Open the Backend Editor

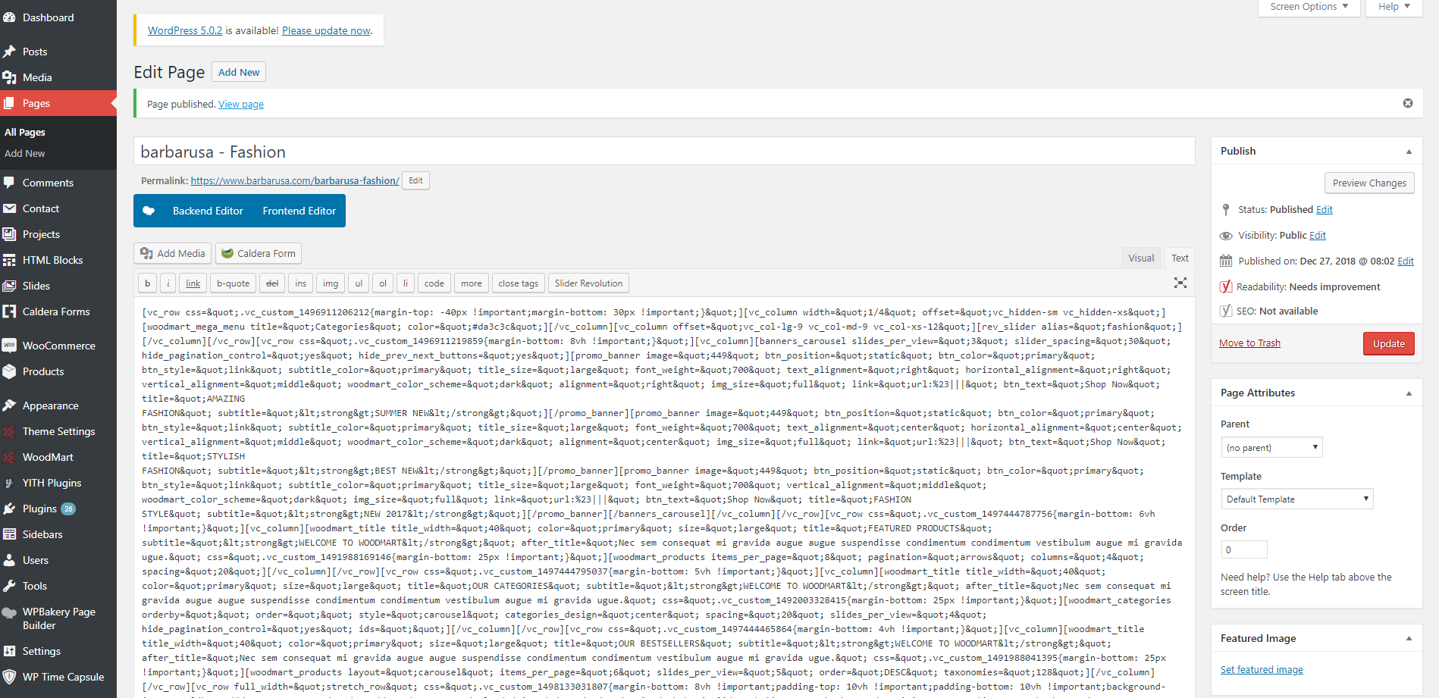click(x=208, y=211)
